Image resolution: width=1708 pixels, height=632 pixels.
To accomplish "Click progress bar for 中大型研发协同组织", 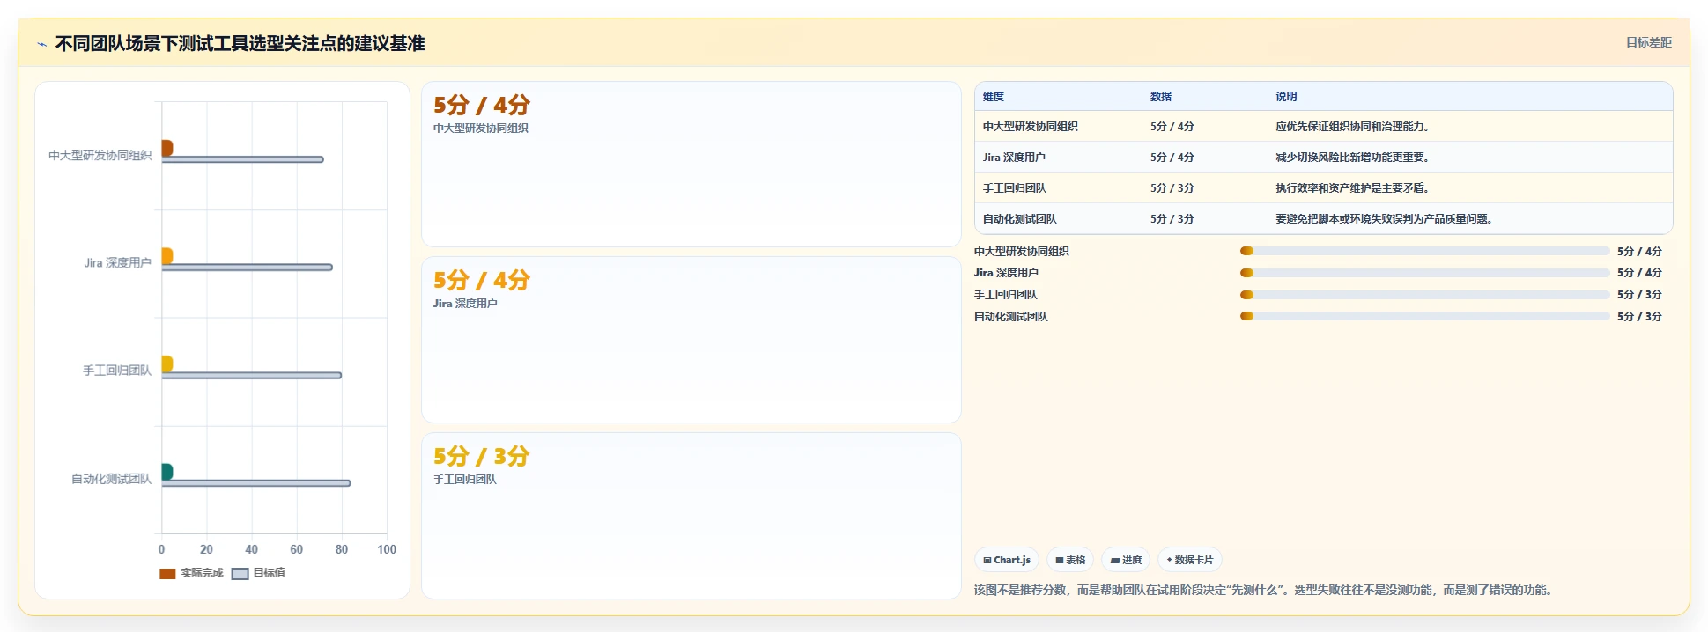I will (x=1424, y=251).
